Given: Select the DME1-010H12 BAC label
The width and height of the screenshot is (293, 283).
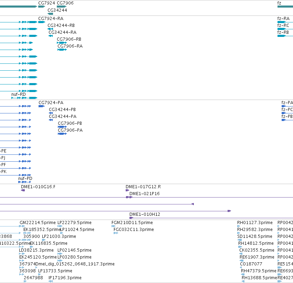Looking at the screenshot, I should tap(145, 214).
